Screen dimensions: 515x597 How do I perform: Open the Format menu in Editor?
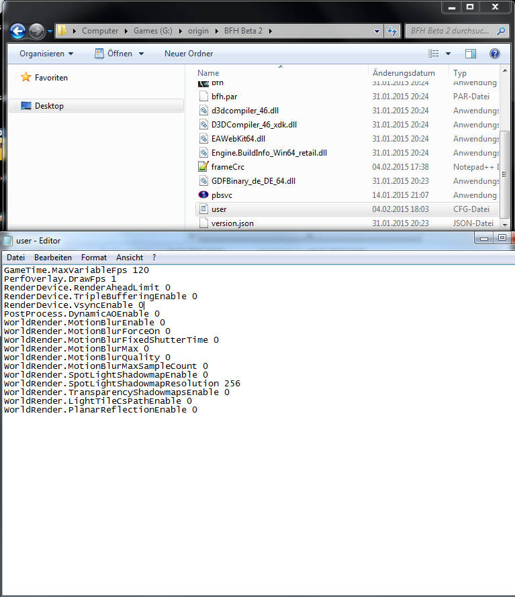tap(94, 258)
